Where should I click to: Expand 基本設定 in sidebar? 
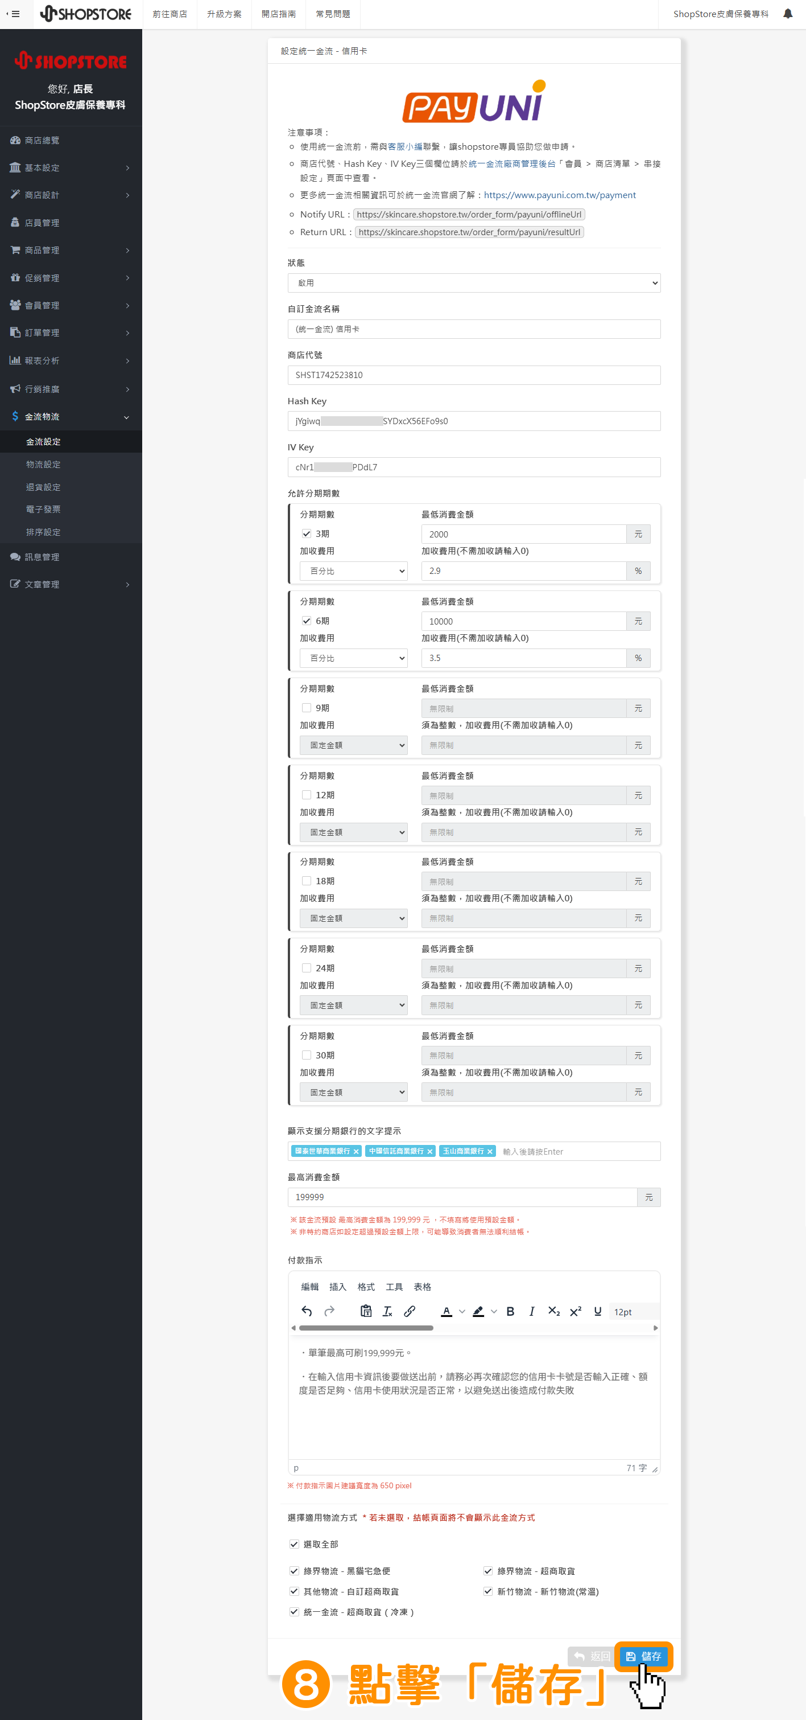[71, 167]
